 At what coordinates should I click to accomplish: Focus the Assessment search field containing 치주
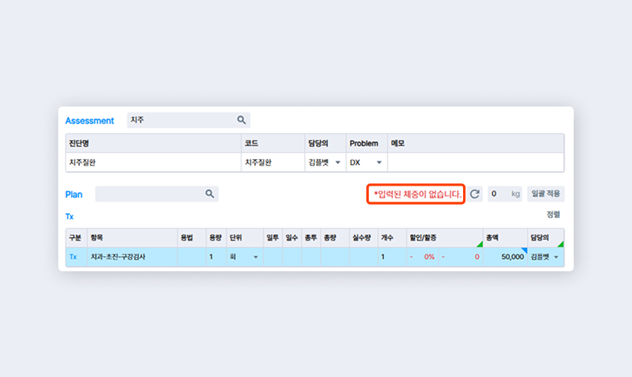click(x=188, y=120)
